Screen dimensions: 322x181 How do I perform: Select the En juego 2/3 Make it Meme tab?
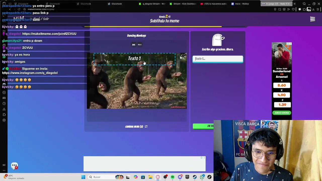276,4
